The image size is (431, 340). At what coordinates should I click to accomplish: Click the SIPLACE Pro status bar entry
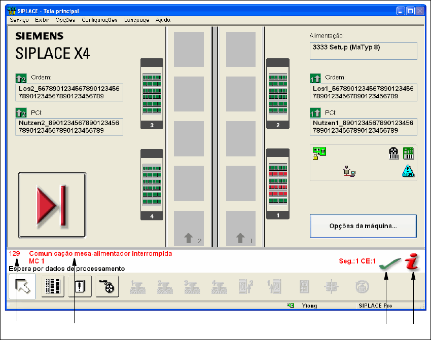click(x=375, y=306)
